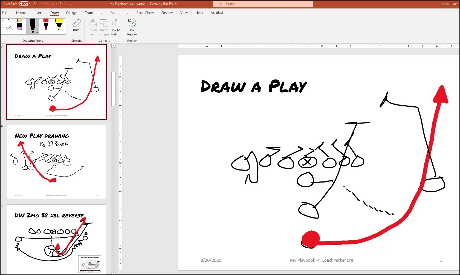The image size is (460, 275).
Task: Choose the red pen
Action: pos(46,25)
